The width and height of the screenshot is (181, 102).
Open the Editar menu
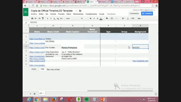[41, 14]
